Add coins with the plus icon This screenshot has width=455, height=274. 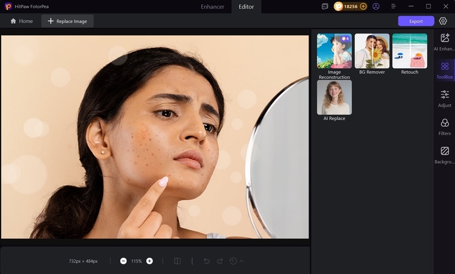coord(363,6)
